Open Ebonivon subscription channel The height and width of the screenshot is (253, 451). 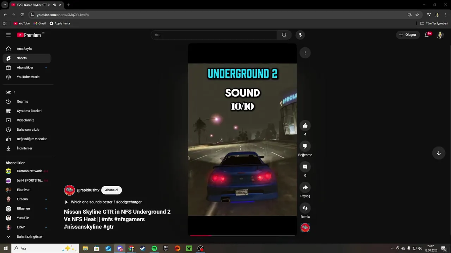[x=27, y=190]
